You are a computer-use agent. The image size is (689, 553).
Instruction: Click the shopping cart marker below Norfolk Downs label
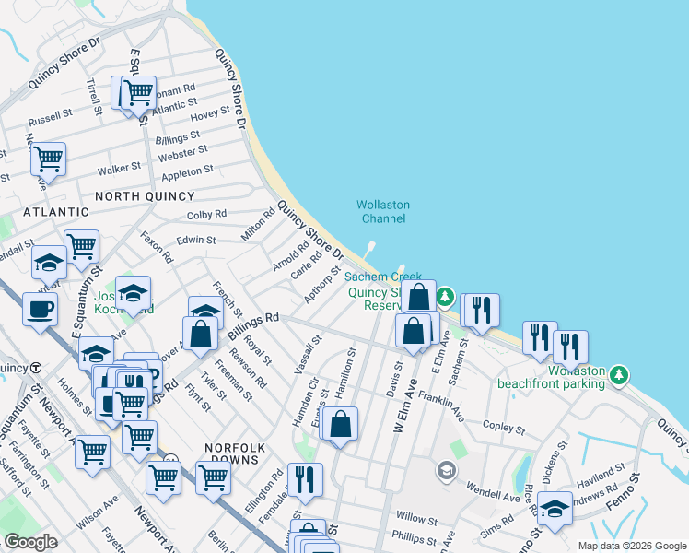(213, 478)
